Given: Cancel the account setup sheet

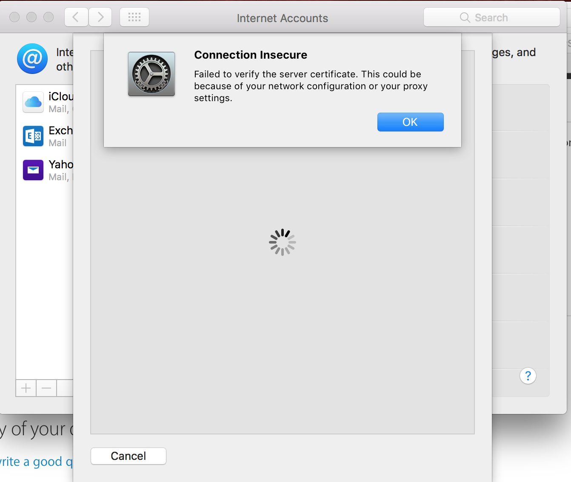Looking at the screenshot, I should pyautogui.click(x=128, y=456).
